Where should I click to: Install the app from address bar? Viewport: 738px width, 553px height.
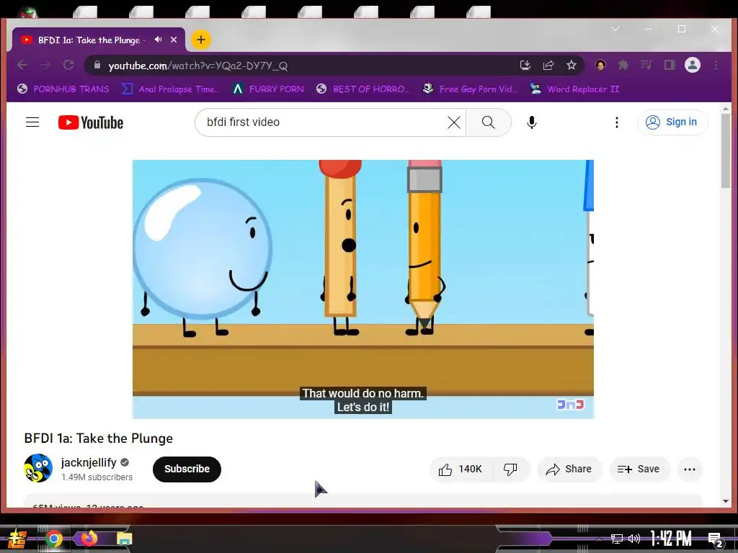(x=525, y=65)
